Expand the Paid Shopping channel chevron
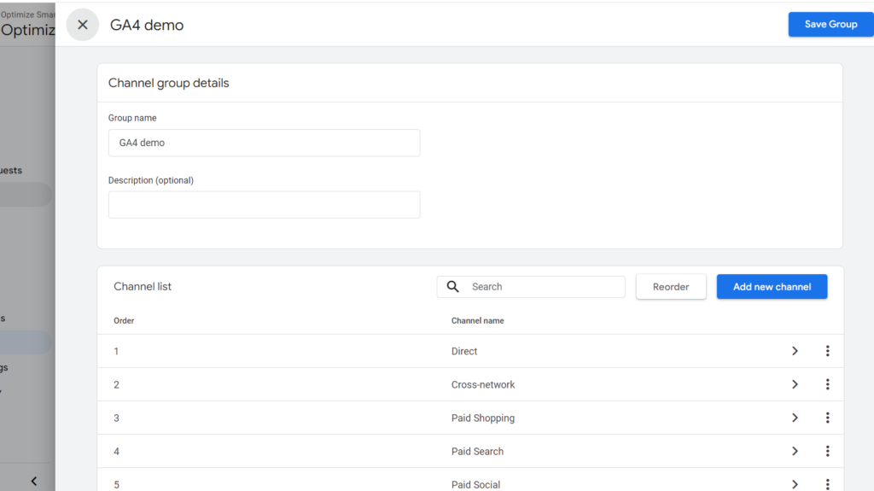The image size is (874, 491). (x=795, y=418)
